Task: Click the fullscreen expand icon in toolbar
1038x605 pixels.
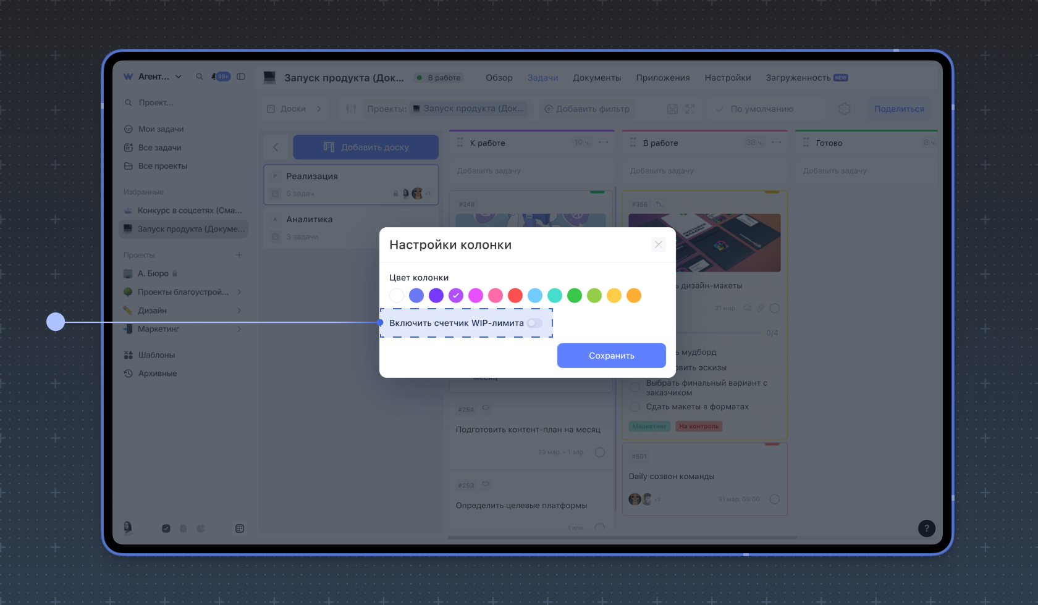Action: (x=690, y=109)
